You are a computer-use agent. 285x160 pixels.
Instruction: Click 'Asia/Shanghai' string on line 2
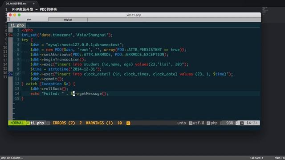point(92,35)
